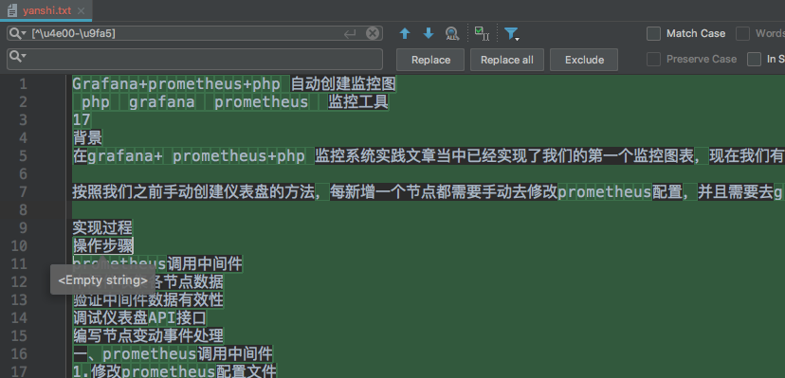Click line number 1 in gutter
The height and width of the screenshot is (378, 785).
(x=23, y=84)
